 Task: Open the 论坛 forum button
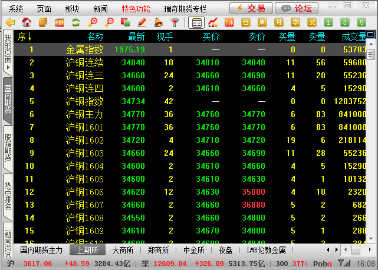click(x=297, y=8)
